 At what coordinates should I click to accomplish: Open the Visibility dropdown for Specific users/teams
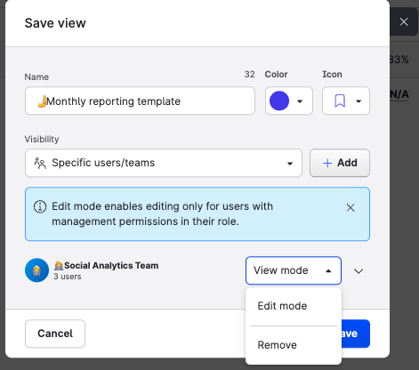[164, 163]
